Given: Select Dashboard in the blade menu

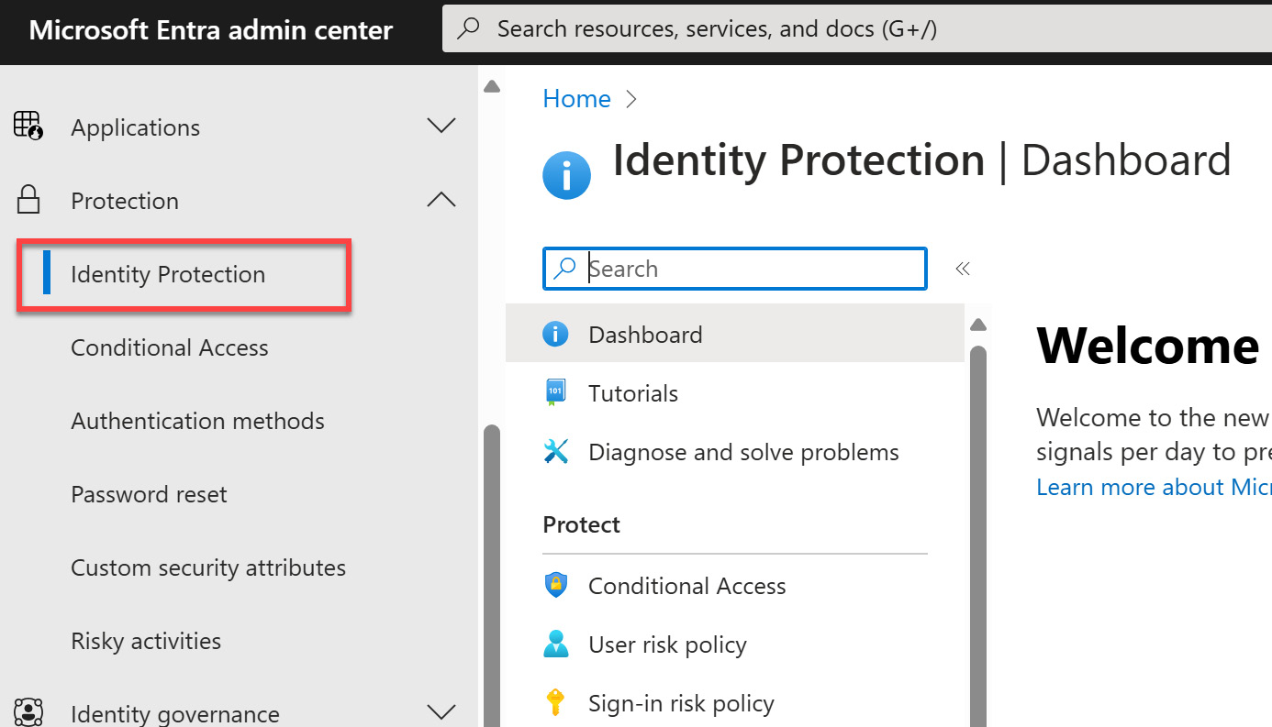Looking at the screenshot, I should [x=734, y=334].
